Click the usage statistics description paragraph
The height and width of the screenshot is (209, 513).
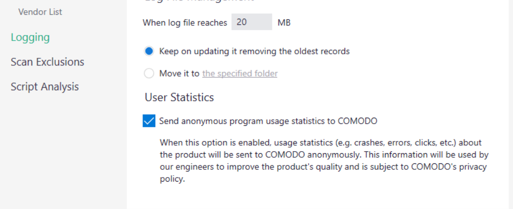coord(320,155)
